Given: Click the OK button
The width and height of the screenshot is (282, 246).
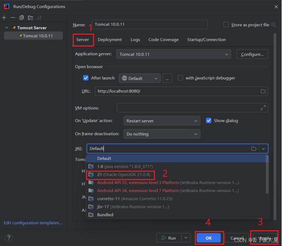Looking at the screenshot, I should tap(209, 238).
